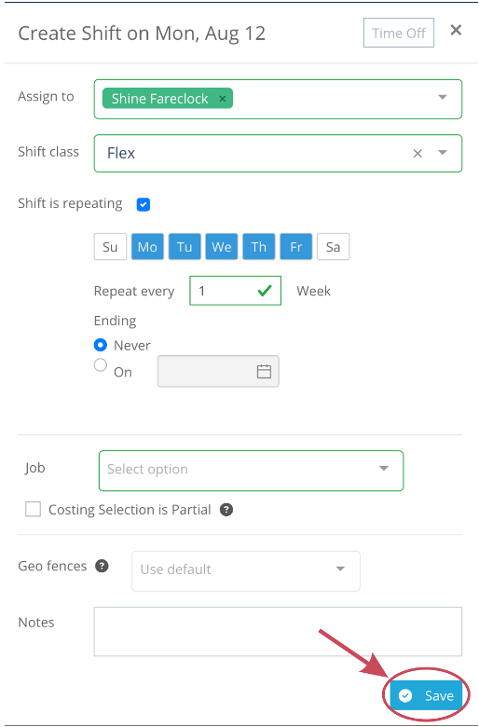The width and height of the screenshot is (479, 727).
Task: Expand the Assign to dropdown arrow
Action: tap(443, 97)
